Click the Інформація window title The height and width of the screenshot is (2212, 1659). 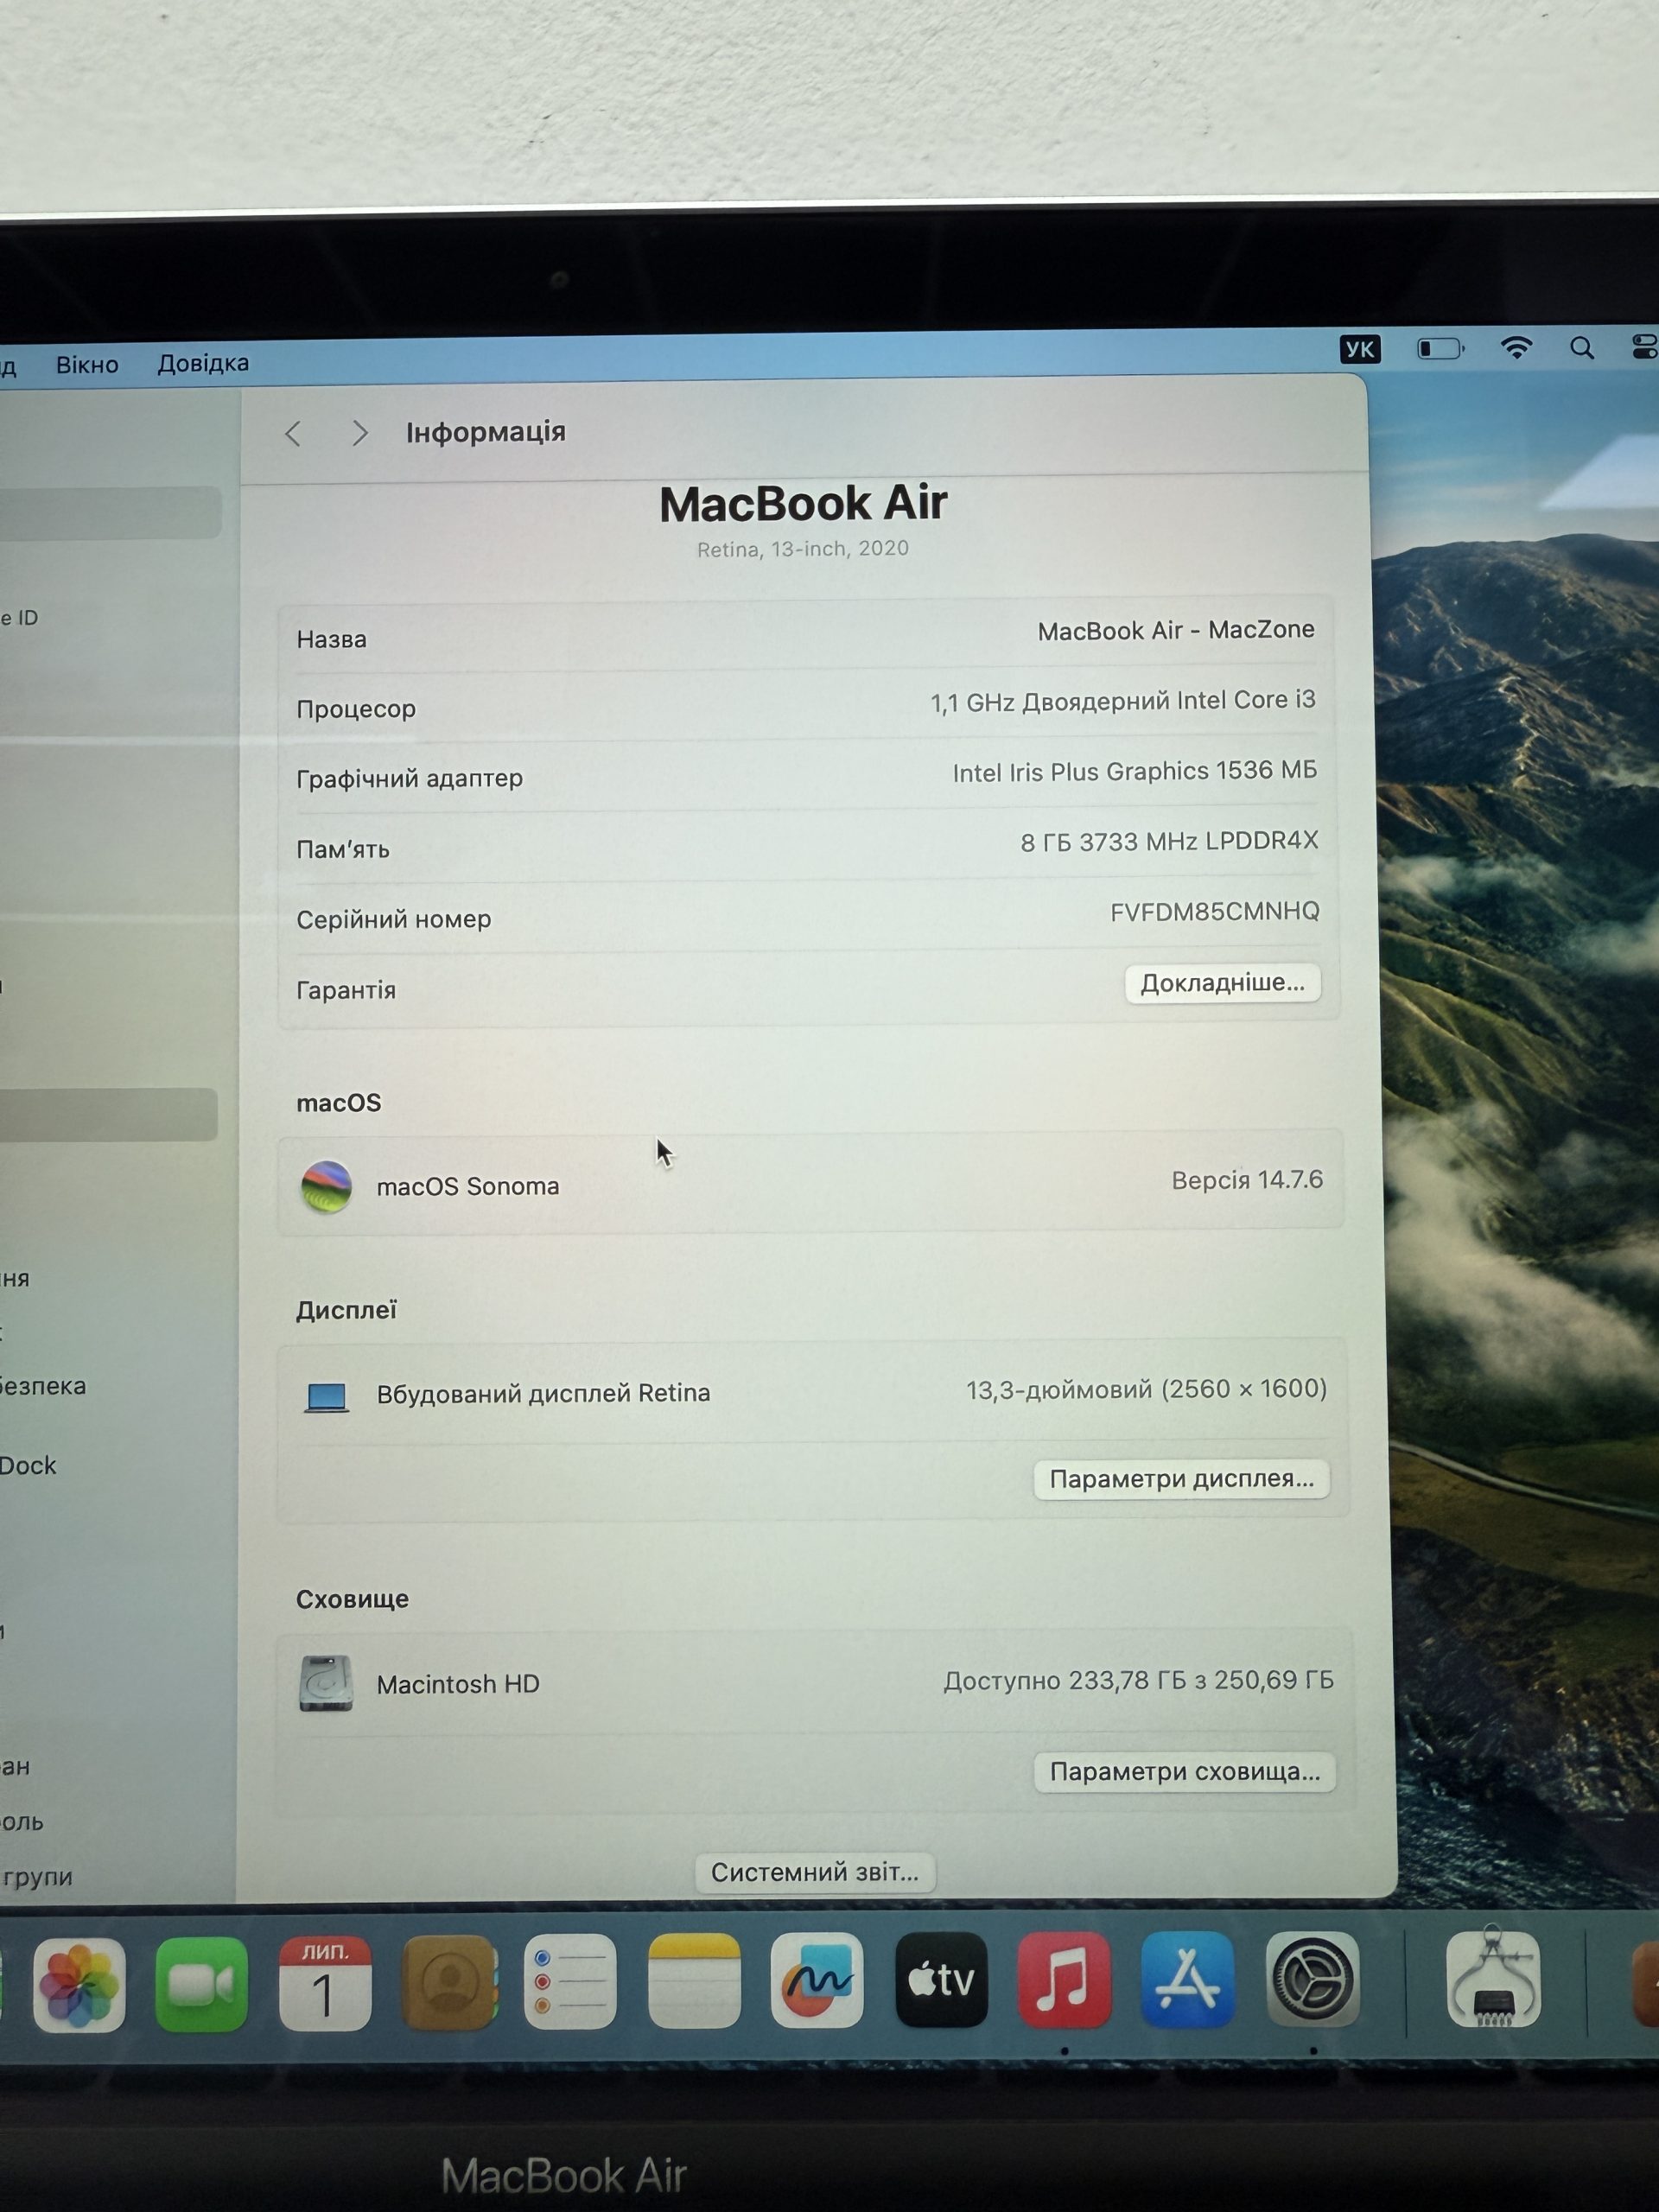tap(486, 432)
